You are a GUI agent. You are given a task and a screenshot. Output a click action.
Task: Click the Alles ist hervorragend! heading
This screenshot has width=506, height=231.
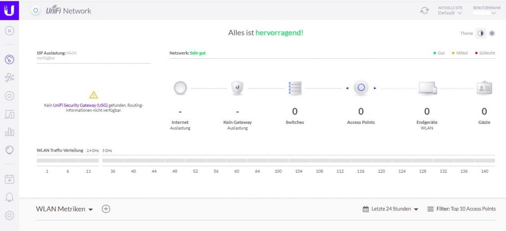click(x=265, y=33)
